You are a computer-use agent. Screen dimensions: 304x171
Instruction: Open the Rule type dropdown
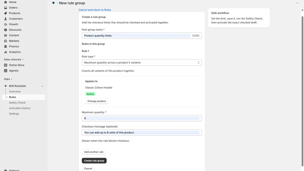coord(141,63)
